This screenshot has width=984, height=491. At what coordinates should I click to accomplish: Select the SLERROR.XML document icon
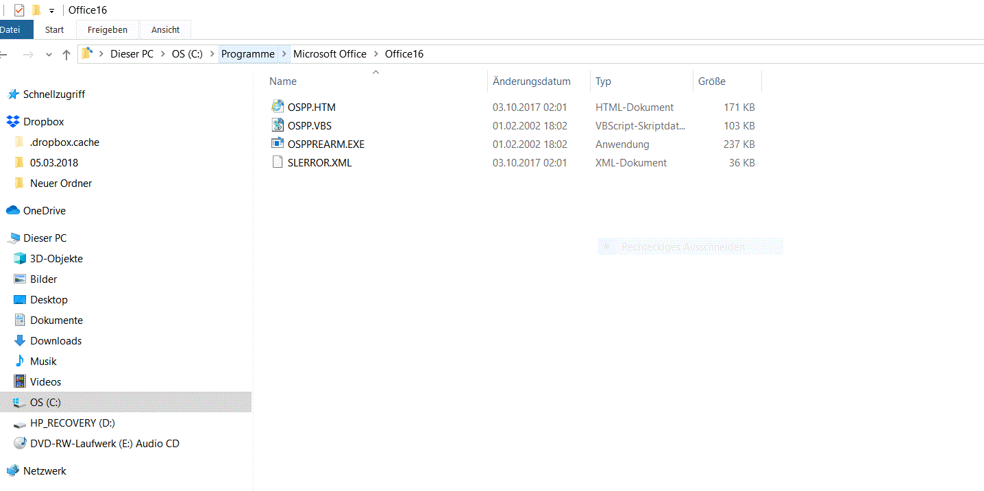pos(277,162)
